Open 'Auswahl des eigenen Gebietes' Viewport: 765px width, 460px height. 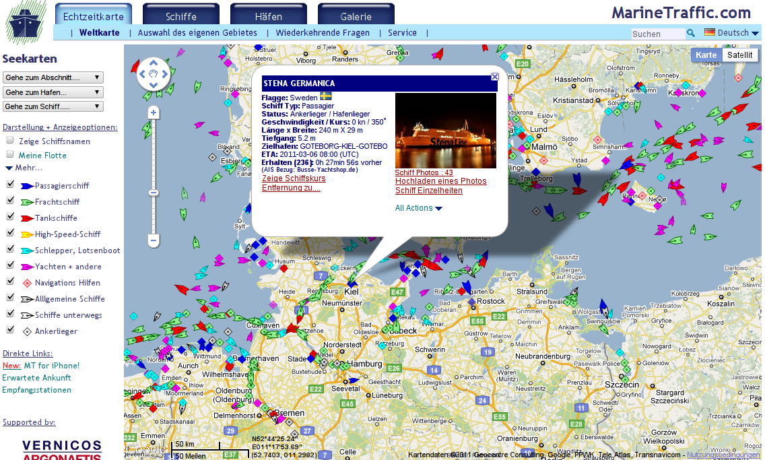point(197,33)
